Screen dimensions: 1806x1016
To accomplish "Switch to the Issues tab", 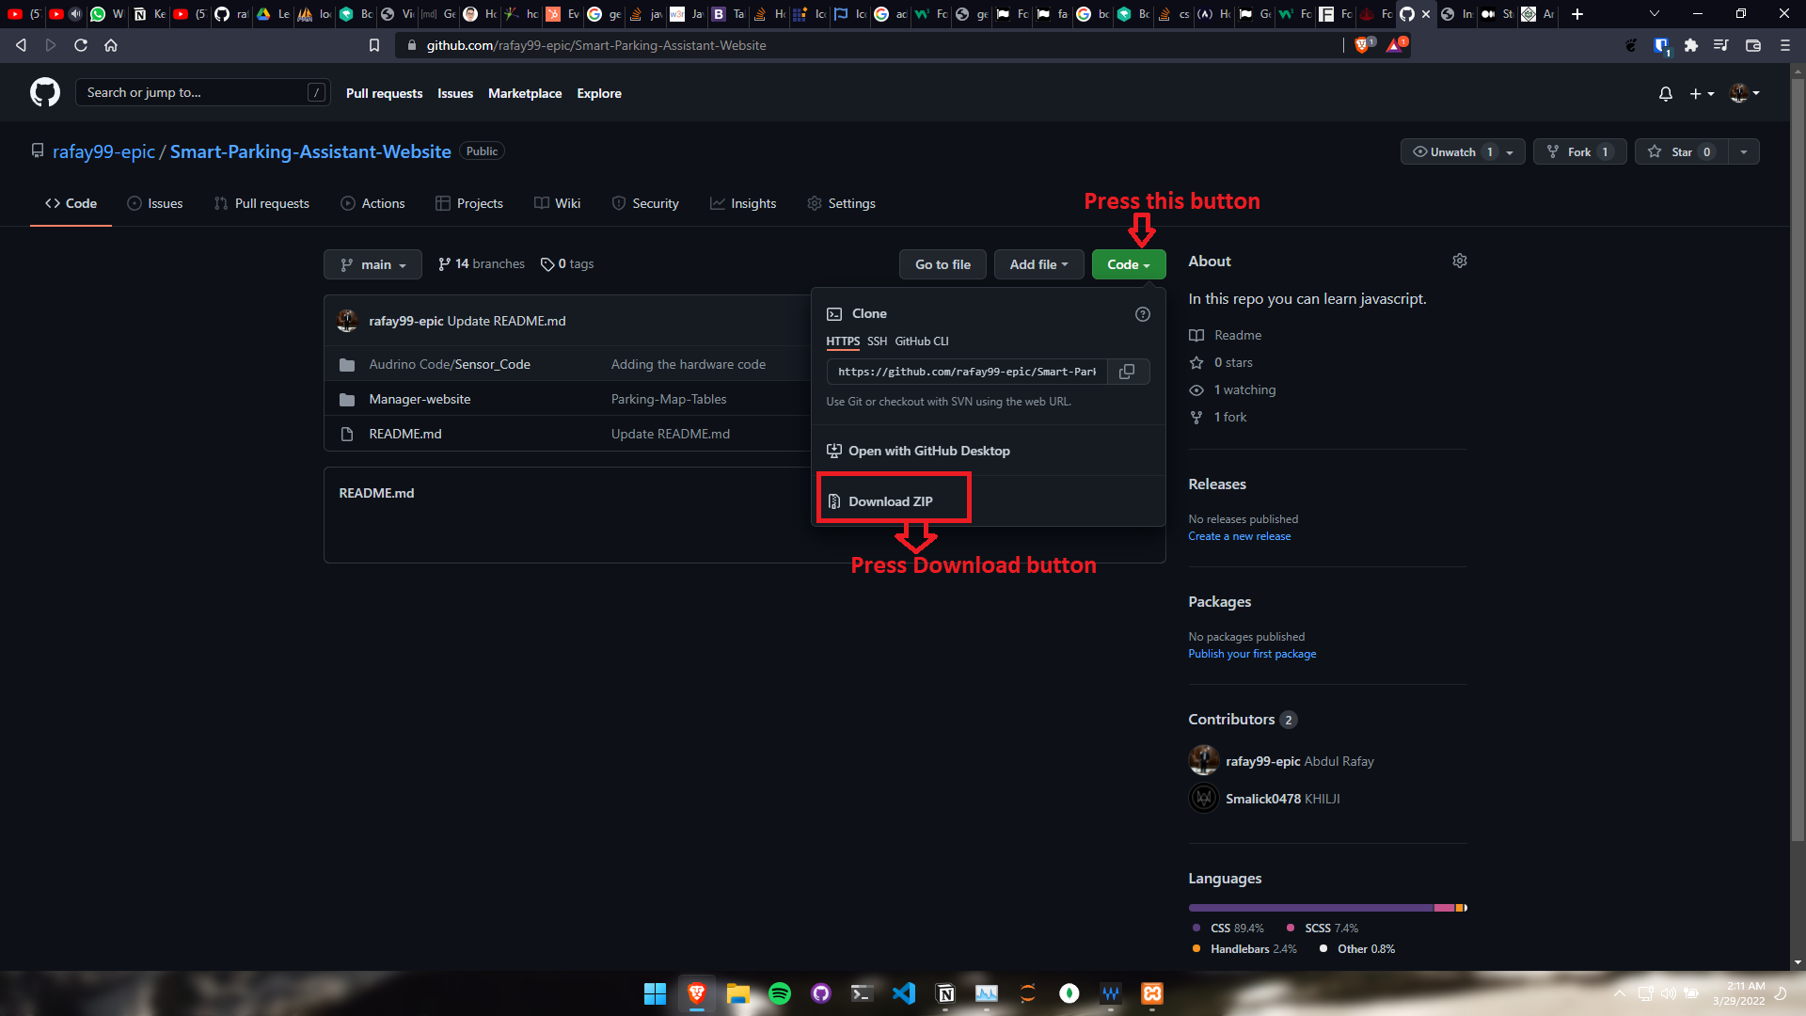I will click(x=155, y=203).
